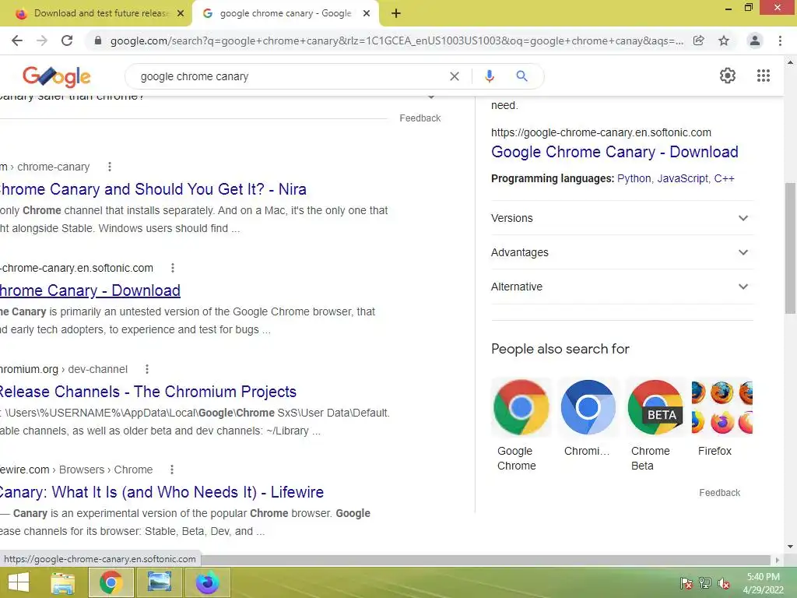Open the picture viewer taskbar app
Image resolution: width=797 pixels, height=598 pixels.
[x=159, y=582]
